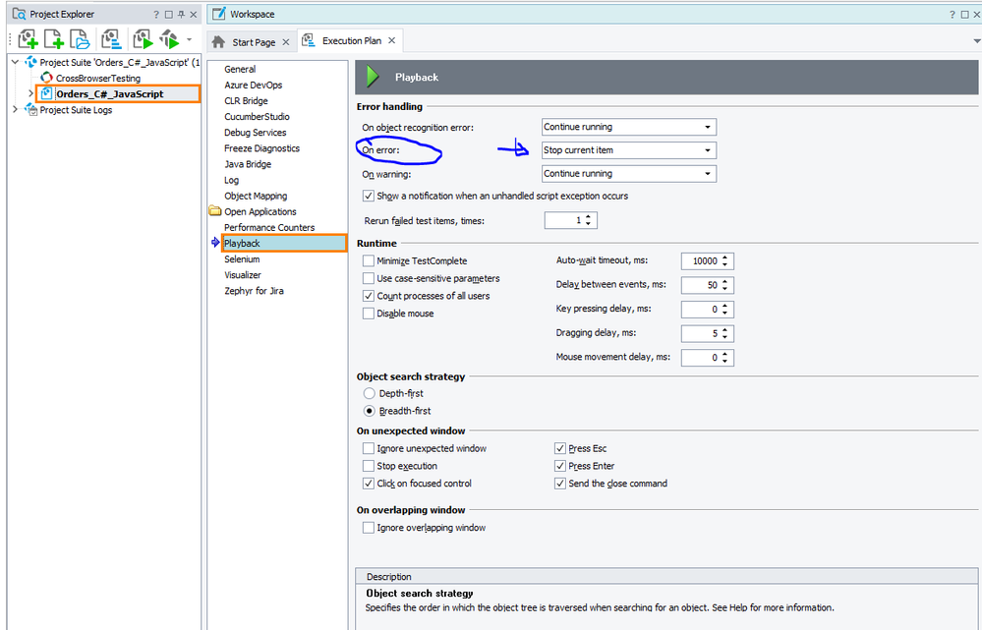The image size is (982, 630).
Task: Open the On error dropdown
Action: click(x=628, y=150)
